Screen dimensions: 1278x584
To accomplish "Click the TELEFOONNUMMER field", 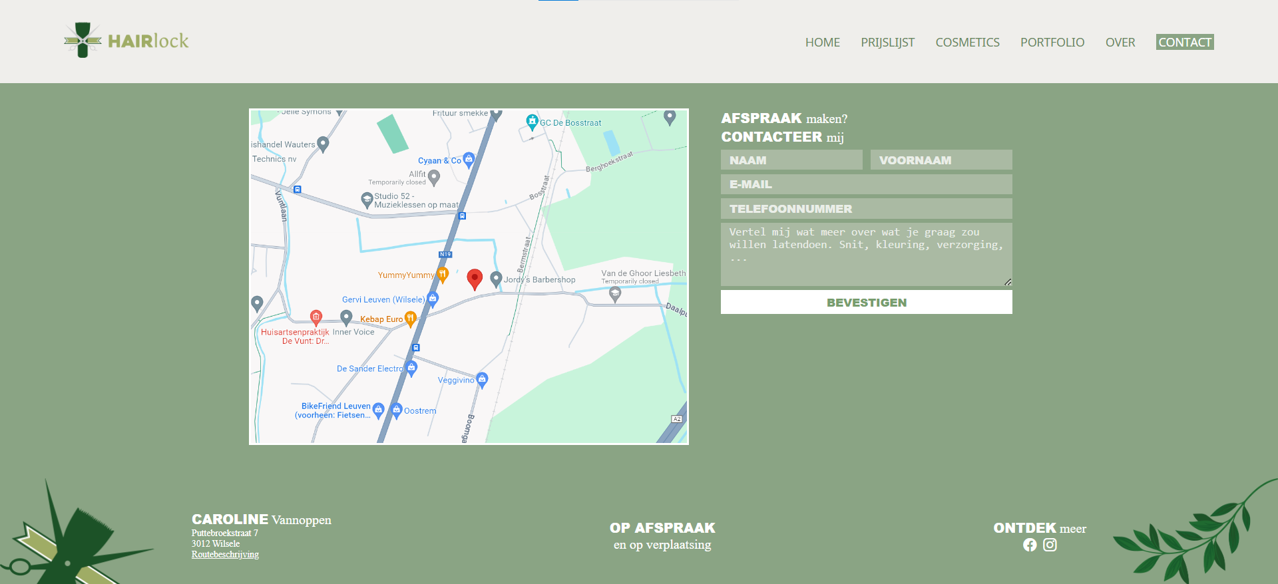I will [867, 209].
